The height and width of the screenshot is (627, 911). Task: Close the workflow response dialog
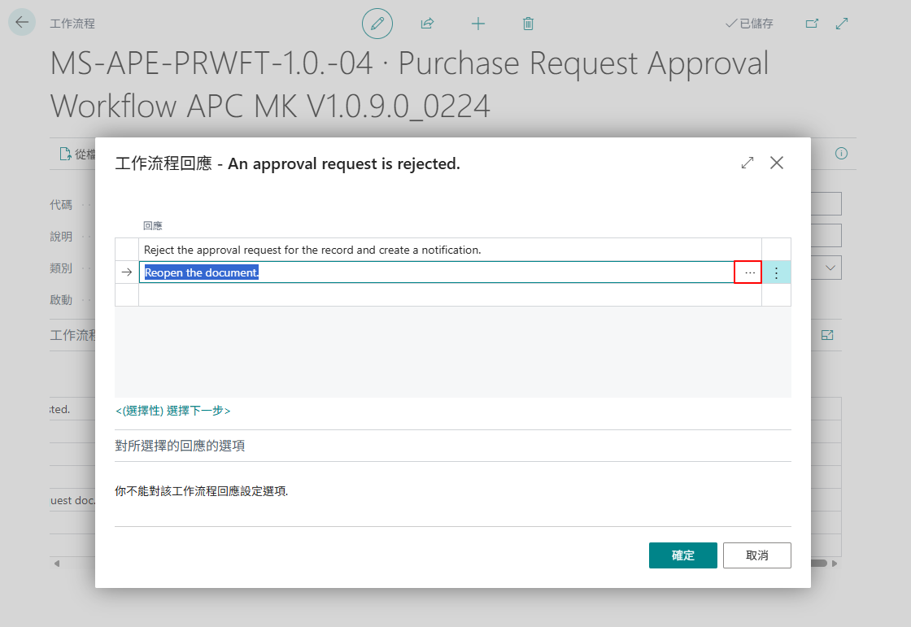[x=777, y=163]
